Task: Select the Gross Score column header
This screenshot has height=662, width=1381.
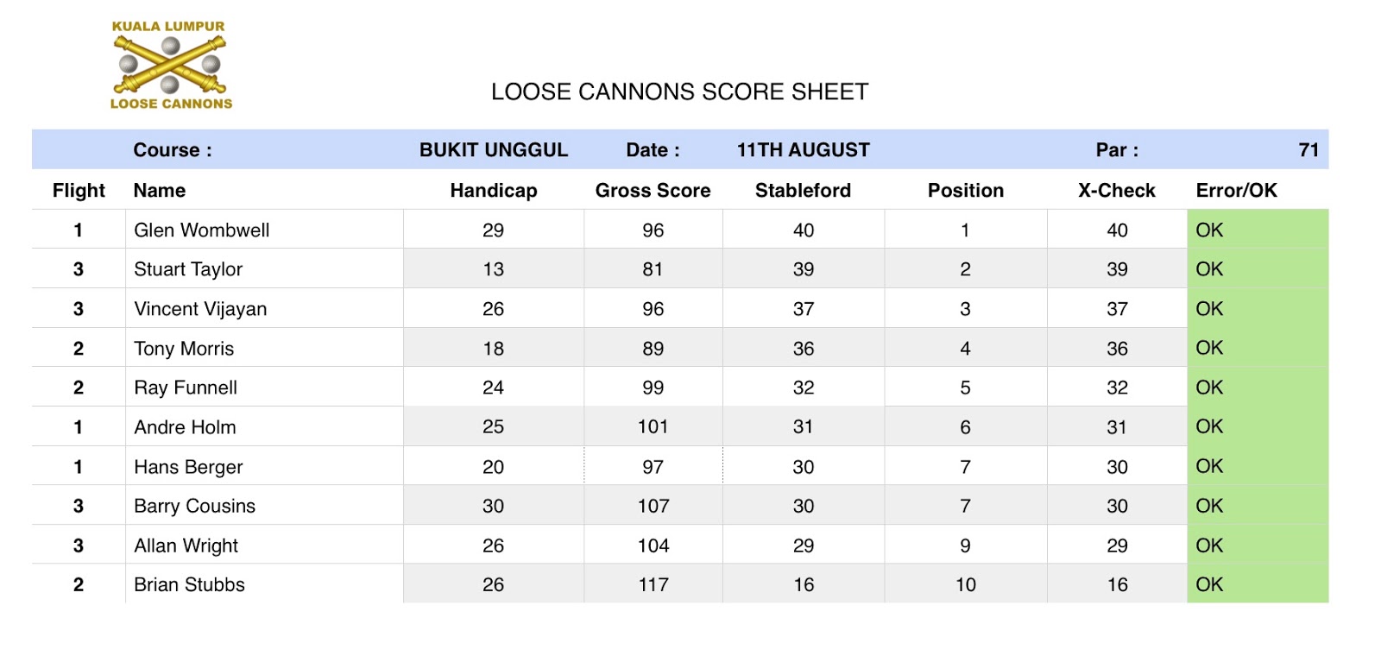Action: 653,191
